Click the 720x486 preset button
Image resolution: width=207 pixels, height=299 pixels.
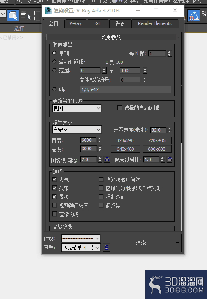click(x=157, y=140)
